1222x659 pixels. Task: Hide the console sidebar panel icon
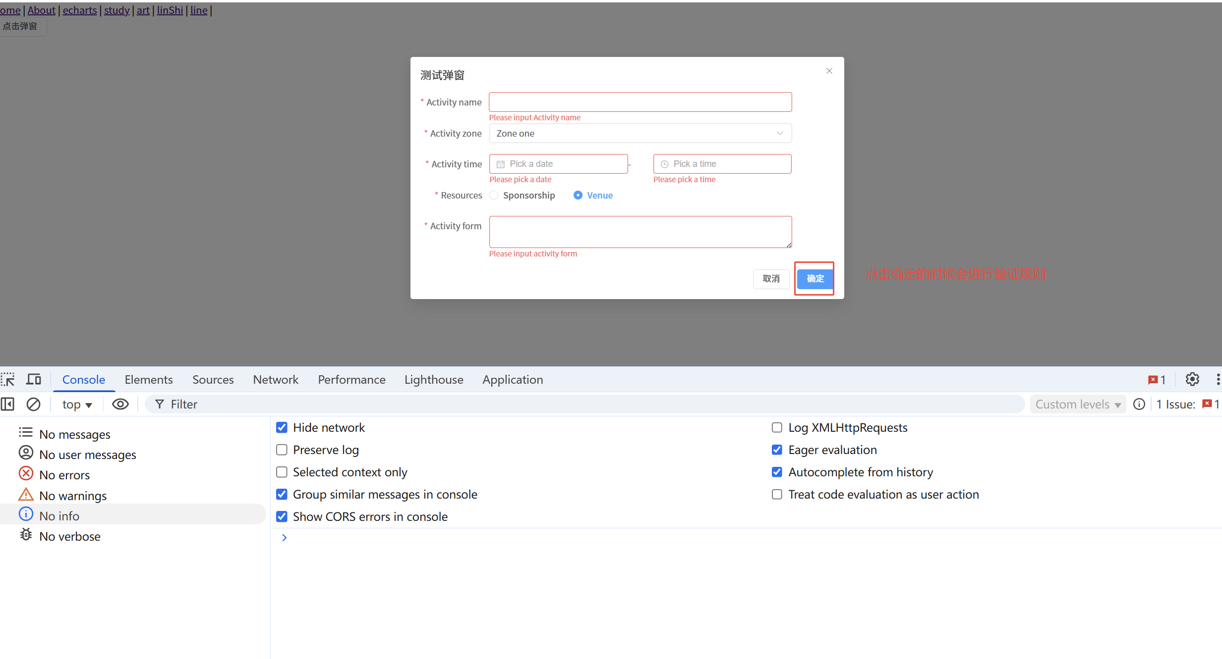click(x=8, y=405)
